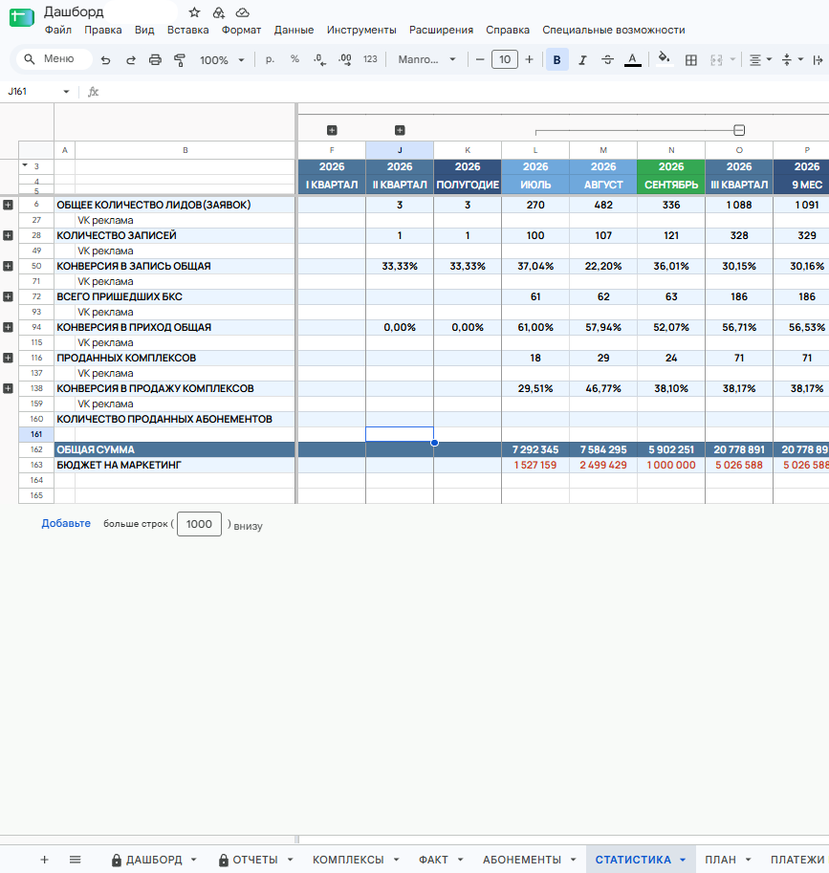The height and width of the screenshot is (873, 829).
Task: Open the Данные menu
Action: [x=294, y=30]
